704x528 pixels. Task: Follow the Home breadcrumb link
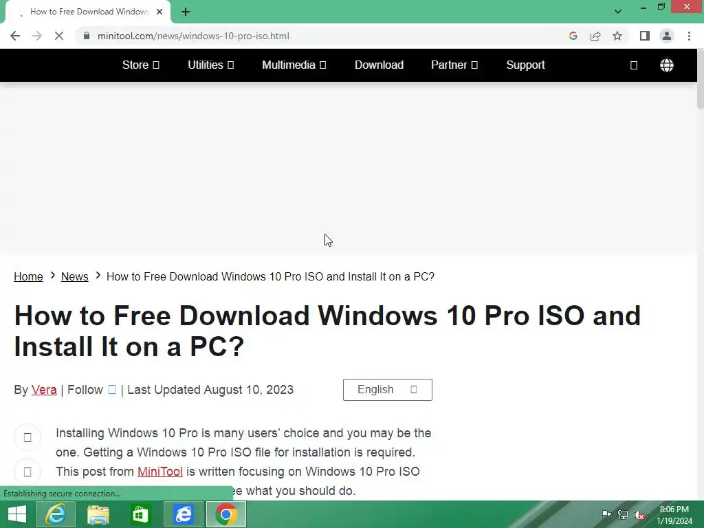click(28, 276)
